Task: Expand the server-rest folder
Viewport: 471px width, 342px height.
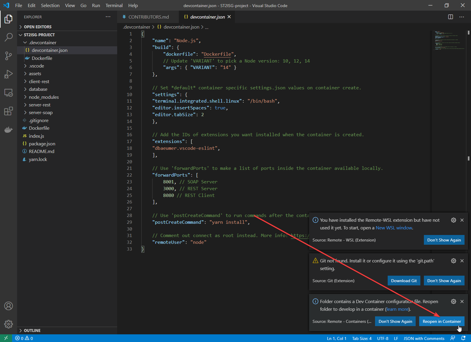Action: [67, 105]
